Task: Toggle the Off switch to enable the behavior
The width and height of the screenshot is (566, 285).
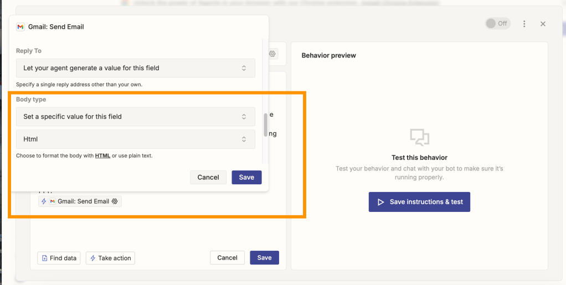Action: pyautogui.click(x=497, y=24)
